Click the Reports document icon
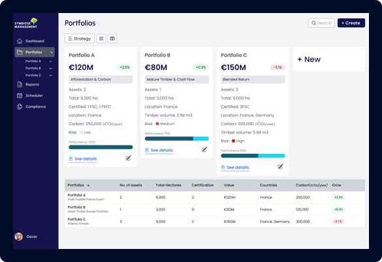 click(x=20, y=85)
